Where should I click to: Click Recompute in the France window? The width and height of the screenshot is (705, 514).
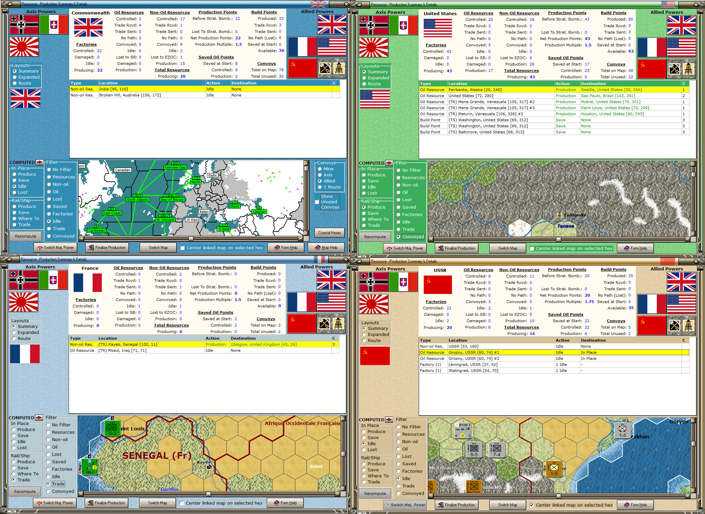[x=25, y=491]
